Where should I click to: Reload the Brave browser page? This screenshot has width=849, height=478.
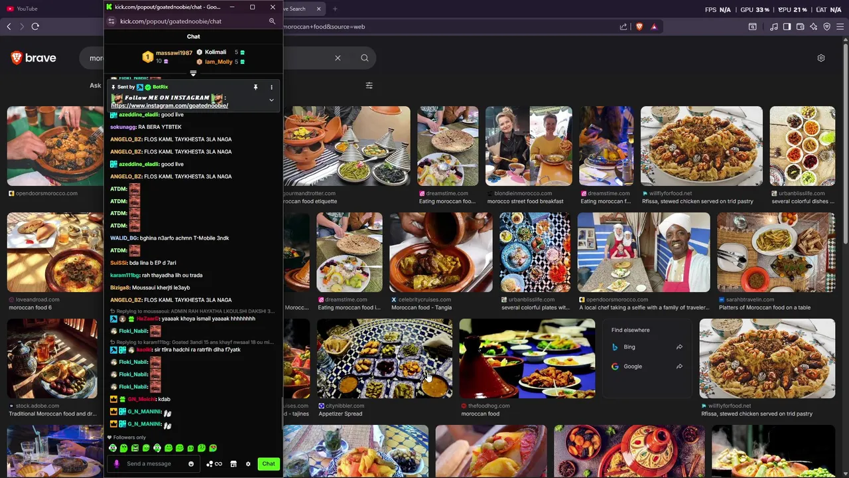[35, 27]
